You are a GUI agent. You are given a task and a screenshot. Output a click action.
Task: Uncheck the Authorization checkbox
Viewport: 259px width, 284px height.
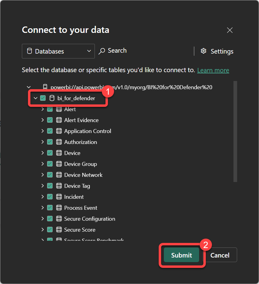50,142
